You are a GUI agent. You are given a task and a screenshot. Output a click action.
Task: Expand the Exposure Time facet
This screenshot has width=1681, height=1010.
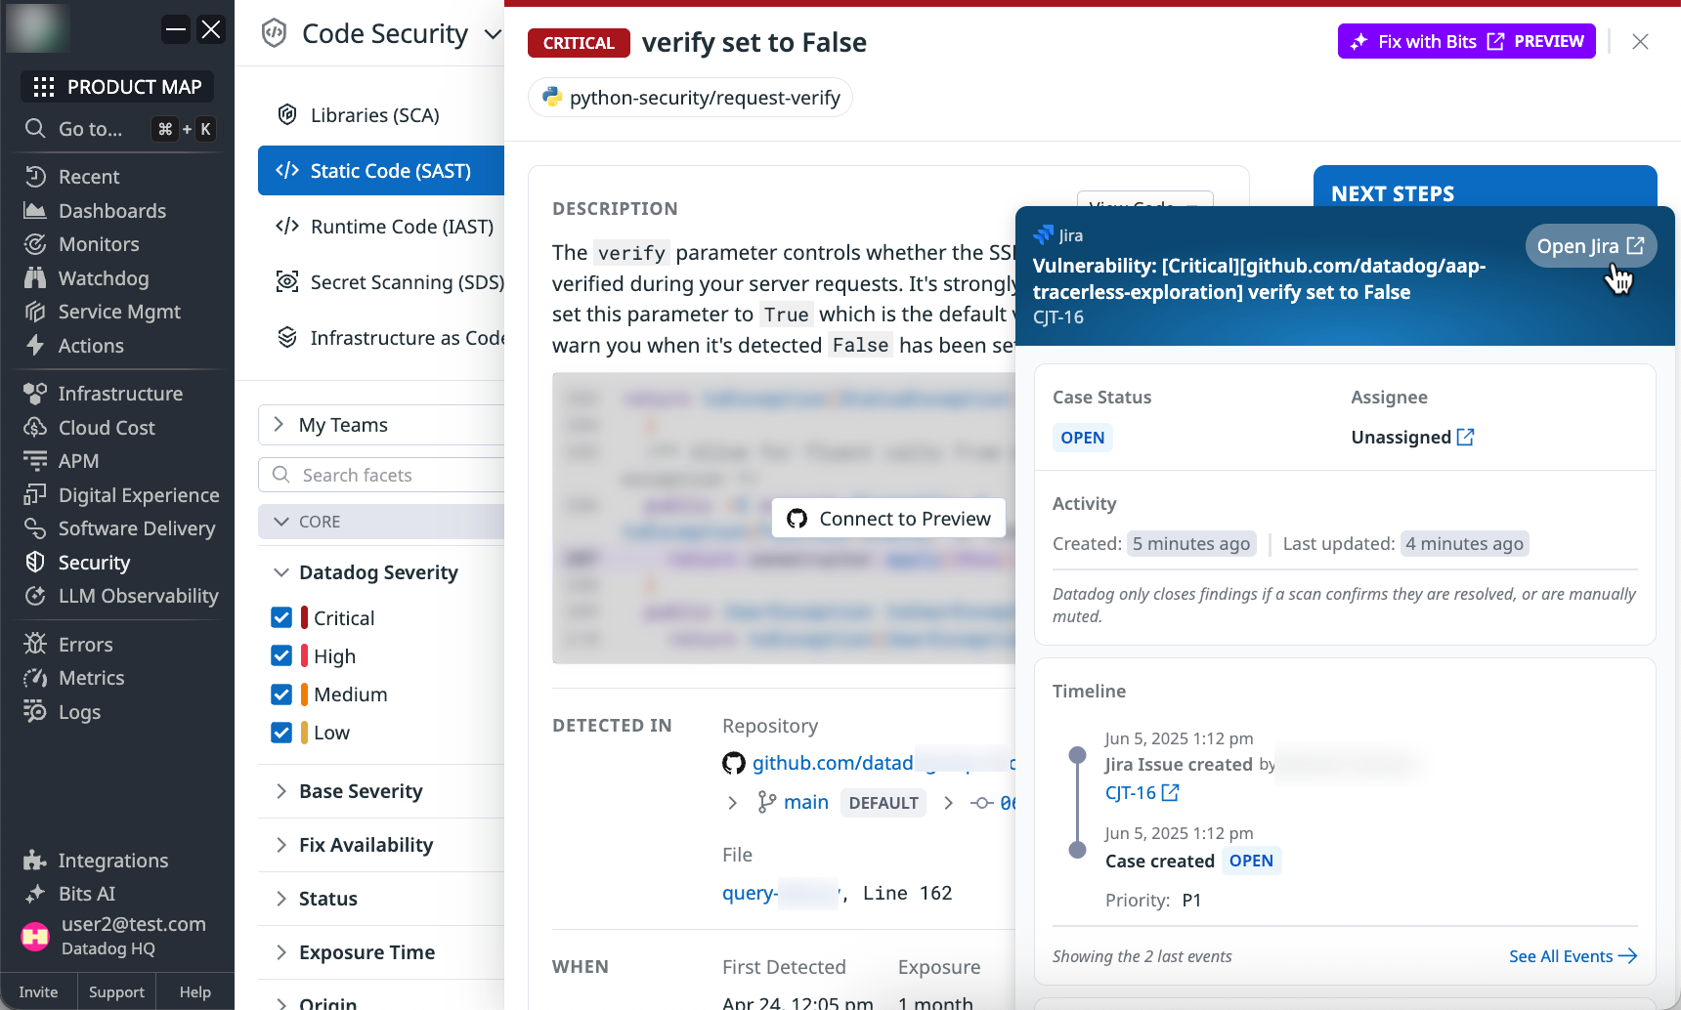pos(281,952)
